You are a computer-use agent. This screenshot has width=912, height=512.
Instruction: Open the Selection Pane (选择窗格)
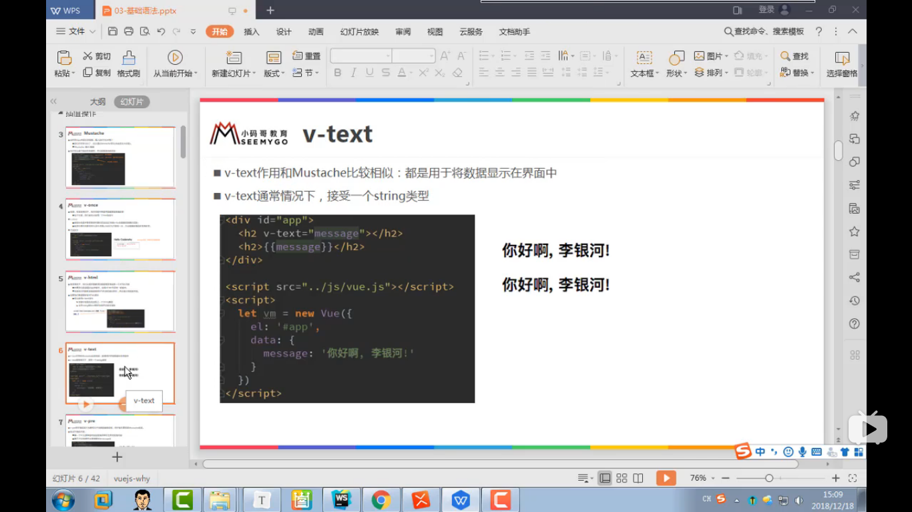842,64
